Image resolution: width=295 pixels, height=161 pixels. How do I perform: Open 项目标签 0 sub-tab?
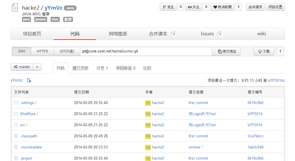126,68
